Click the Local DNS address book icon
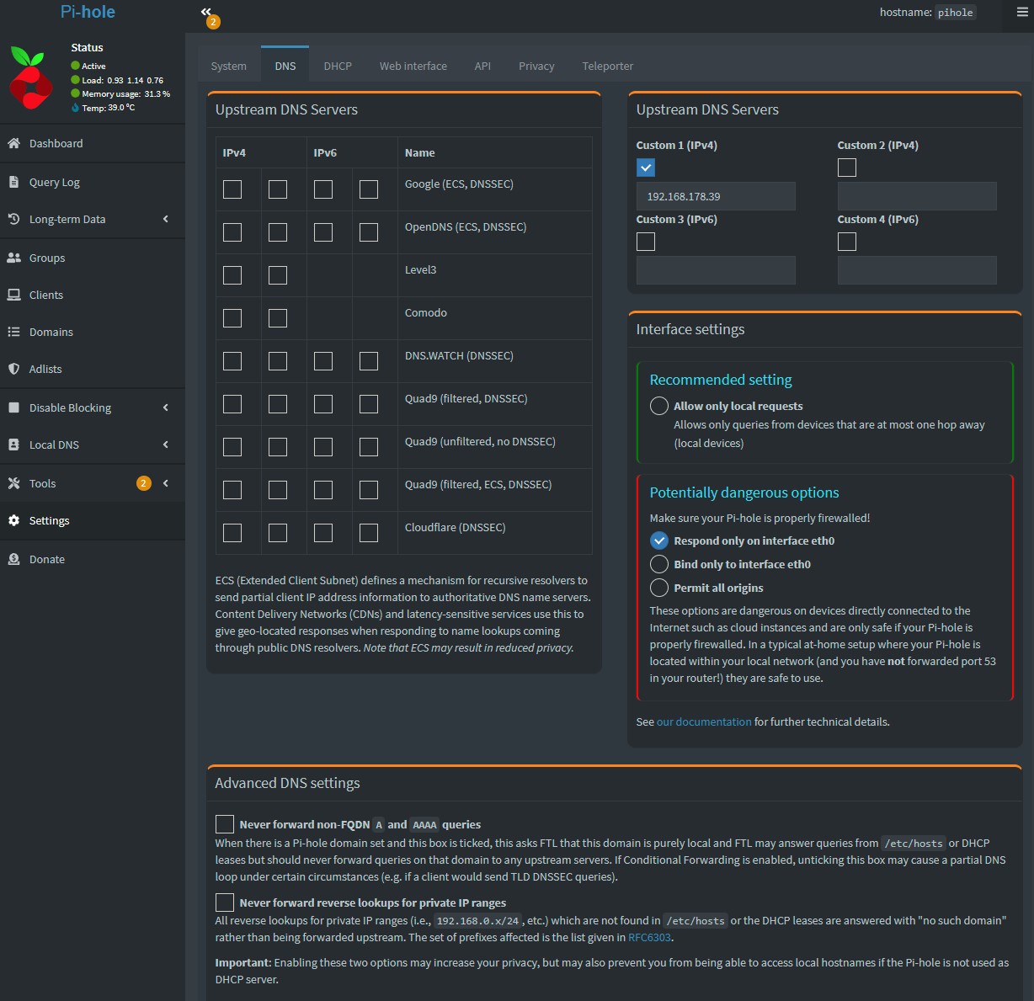The image size is (1034, 1001). (13, 445)
